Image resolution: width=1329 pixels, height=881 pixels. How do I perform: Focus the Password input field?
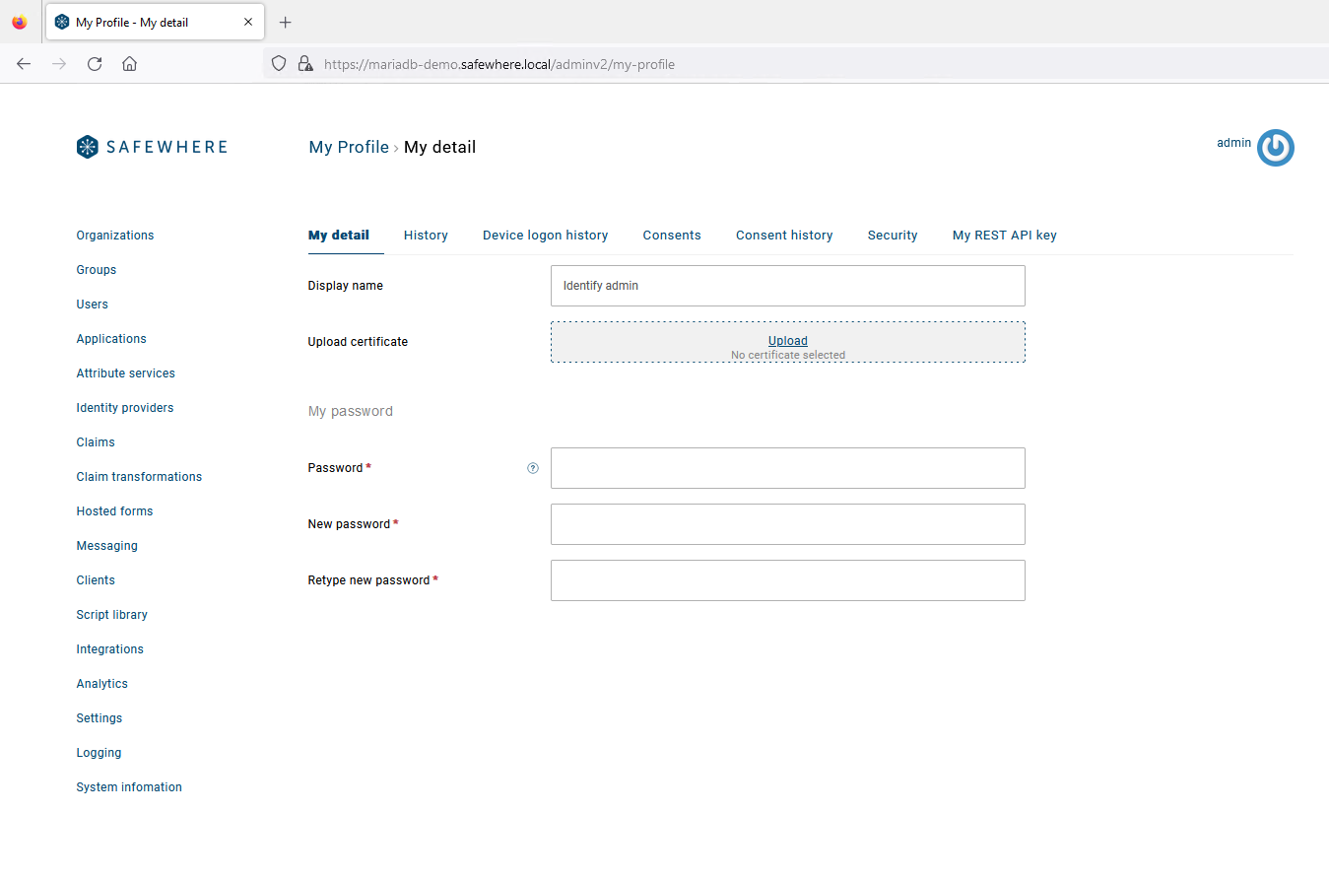[788, 468]
